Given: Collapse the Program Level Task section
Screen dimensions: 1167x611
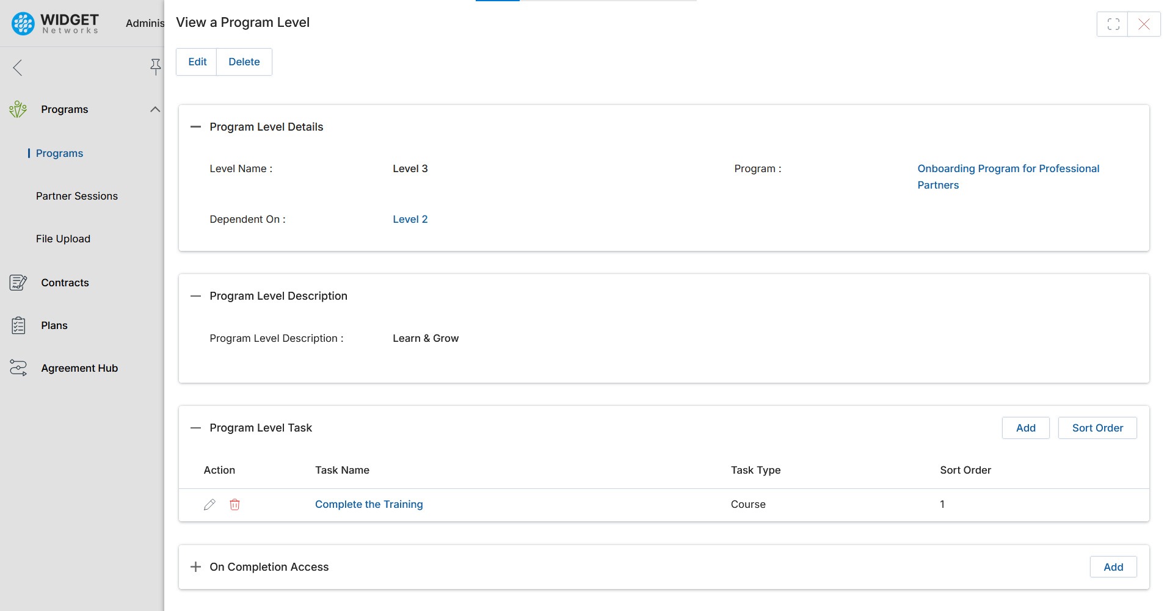Looking at the screenshot, I should coord(195,428).
